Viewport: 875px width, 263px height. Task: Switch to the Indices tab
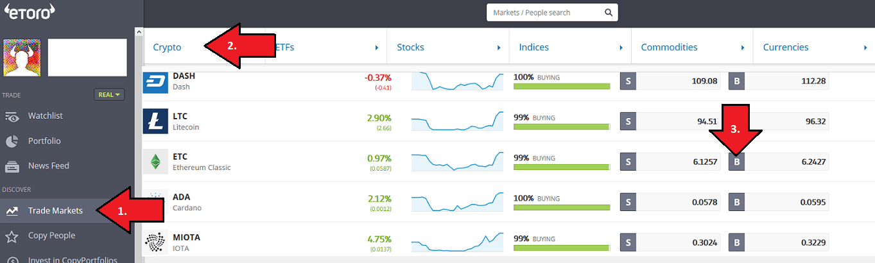click(533, 47)
